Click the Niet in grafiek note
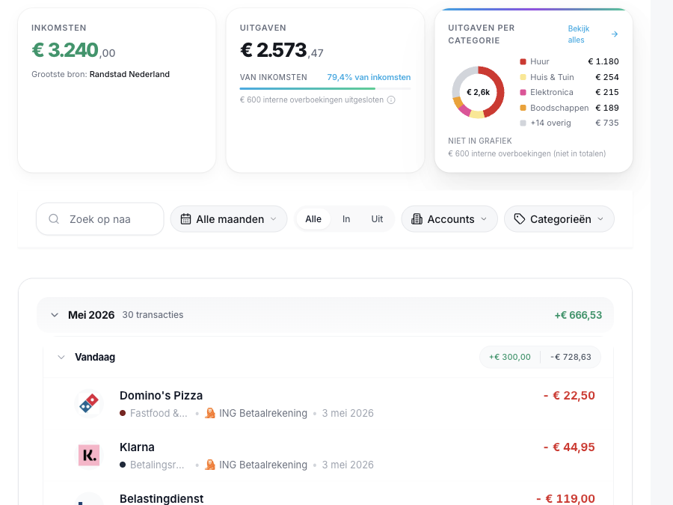This screenshot has height=505, width=673. coord(527,147)
